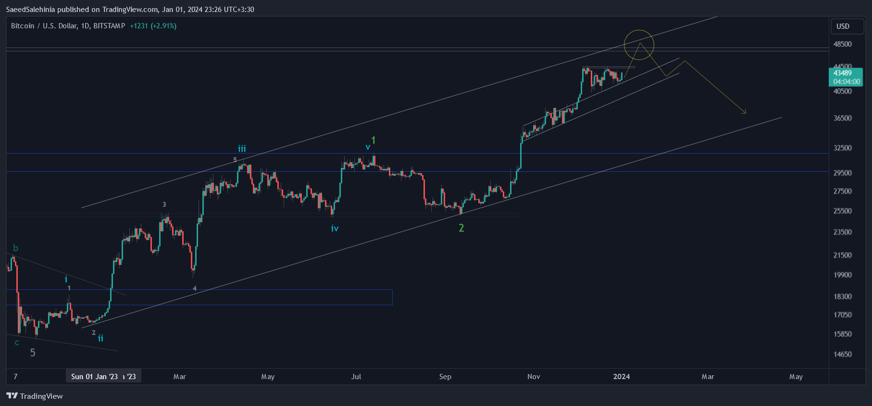The height and width of the screenshot is (406, 872).
Task: Select the green 1 wave label
Action: pyautogui.click(x=374, y=141)
